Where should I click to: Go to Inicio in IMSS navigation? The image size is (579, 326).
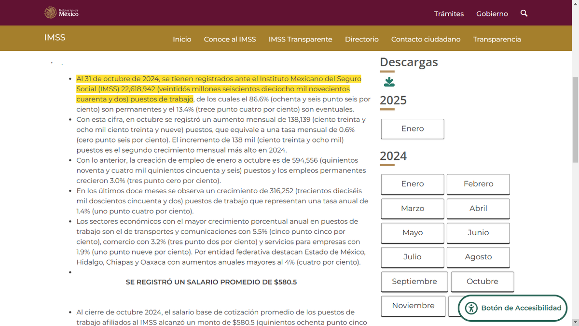pyautogui.click(x=182, y=39)
